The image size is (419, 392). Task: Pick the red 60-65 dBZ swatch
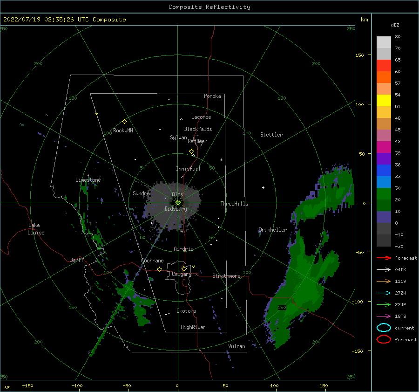pos(384,66)
